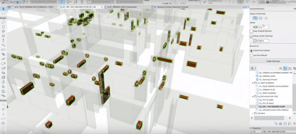Switch to View Map folder icon
Screen dimensions: 296x134
tap(285, 68)
